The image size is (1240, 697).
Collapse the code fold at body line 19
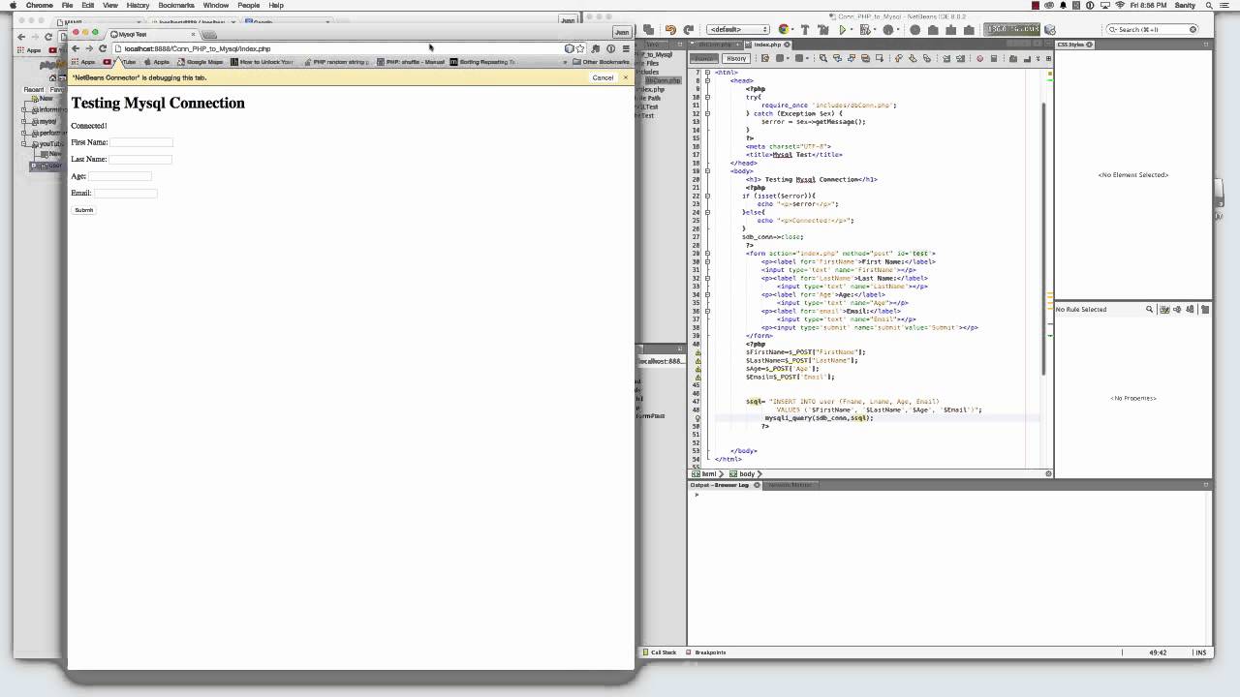coord(708,171)
